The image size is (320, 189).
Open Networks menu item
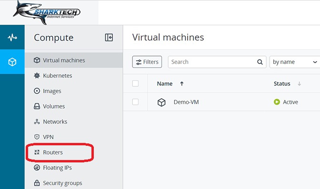(x=74, y=122)
